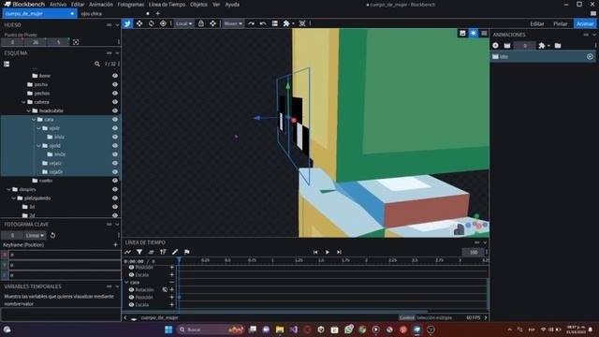Toggle cara Posición channel eye in timeline
Screen dimensions: 599x337
click(x=131, y=298)
